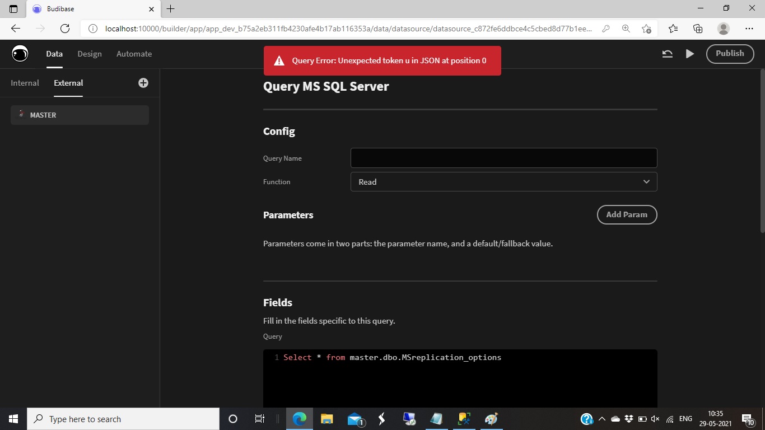Open the browser settings three-dot menu
The width and height of the screenshot is (765, 430).
(749, 27)
